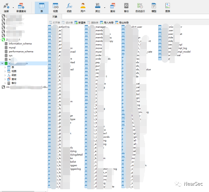Image resolution: width=209 pixels, height=192 pixels.
Task: Open the 查询 (Query) toolbar icon
Action: point(113,7)
